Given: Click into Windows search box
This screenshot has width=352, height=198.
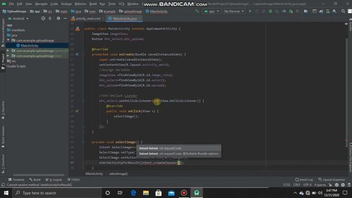Looking at the screenshot, I should click(x=57, y=193).
